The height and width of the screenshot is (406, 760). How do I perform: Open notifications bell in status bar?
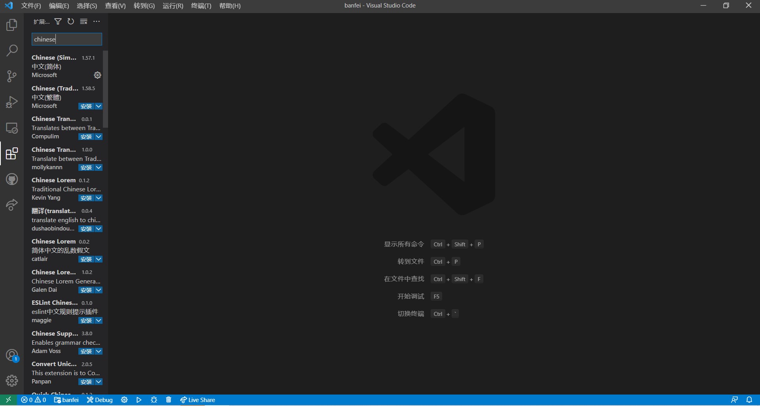[749, 400]
